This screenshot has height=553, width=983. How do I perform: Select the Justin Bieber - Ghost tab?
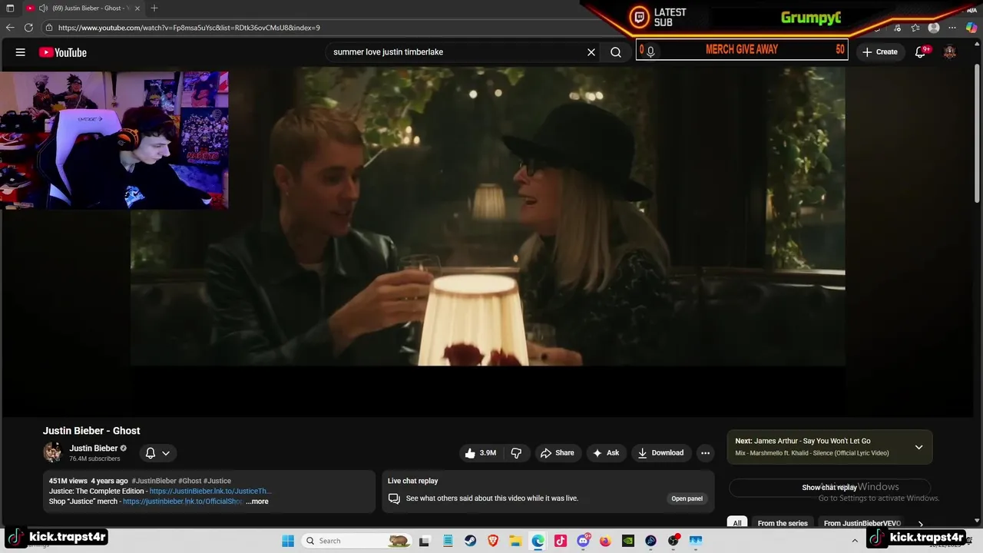tap(84, 8)
